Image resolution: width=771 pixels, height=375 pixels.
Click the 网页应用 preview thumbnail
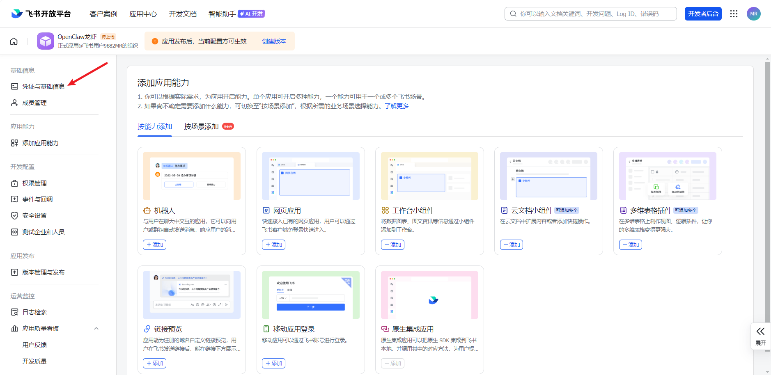pos(310,176)
